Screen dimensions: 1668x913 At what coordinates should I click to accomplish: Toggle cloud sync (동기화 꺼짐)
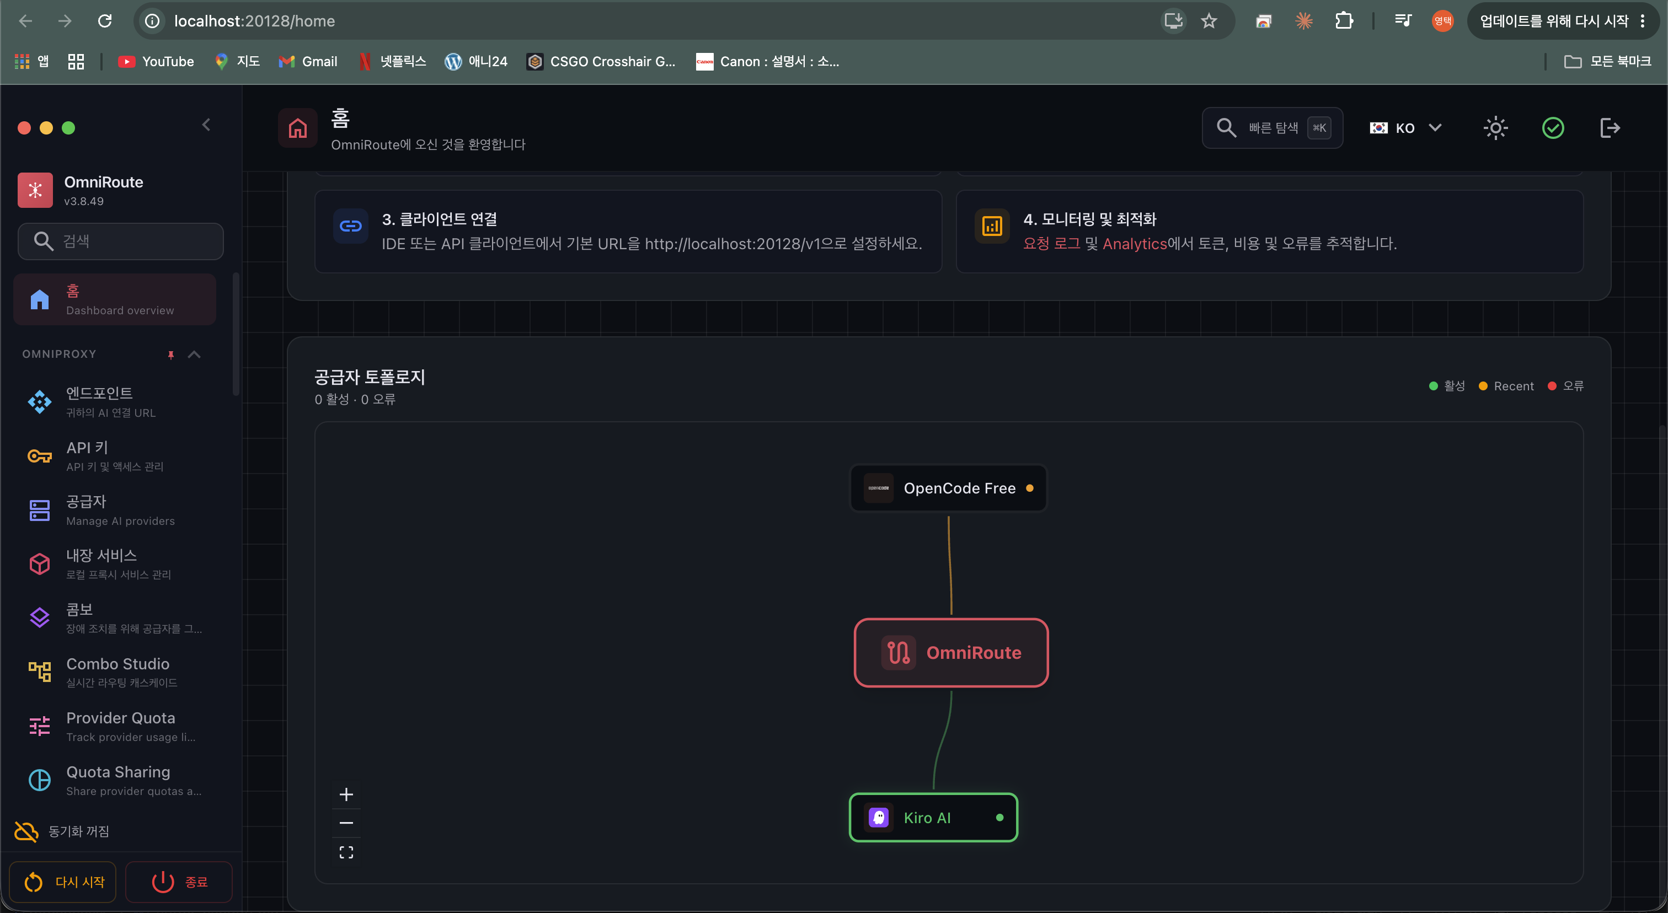coord(63,831)
